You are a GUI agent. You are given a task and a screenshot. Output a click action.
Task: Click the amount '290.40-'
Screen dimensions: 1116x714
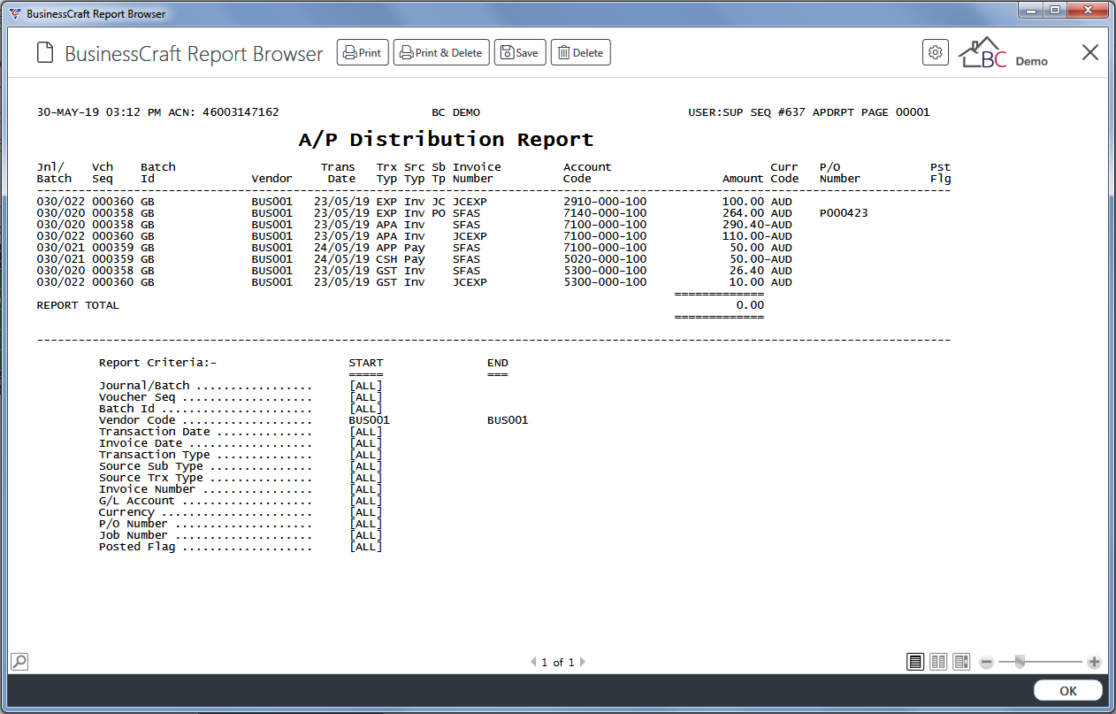pyautogui.click(x=746, y=225)
